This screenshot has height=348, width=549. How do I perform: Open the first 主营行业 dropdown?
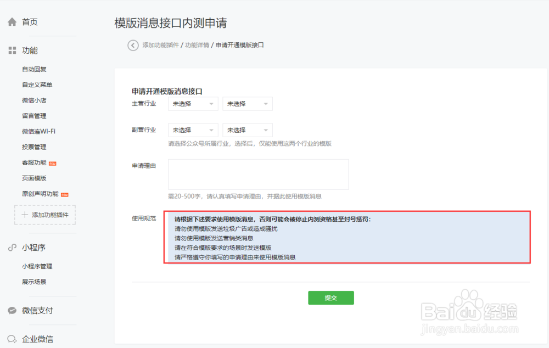193,104
